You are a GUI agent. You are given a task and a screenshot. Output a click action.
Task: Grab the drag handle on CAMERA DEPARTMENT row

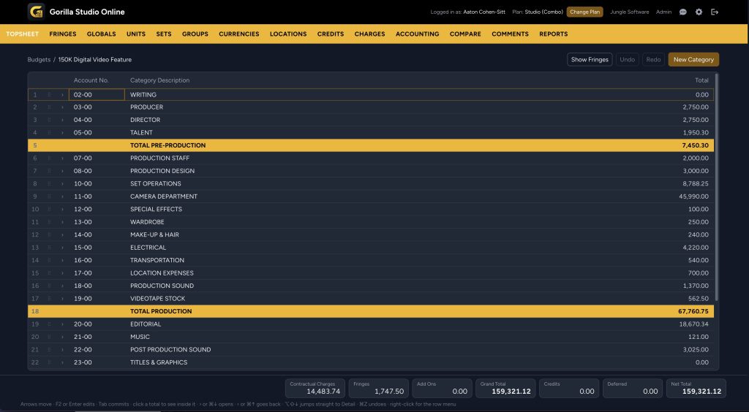[x=49, y=197]
